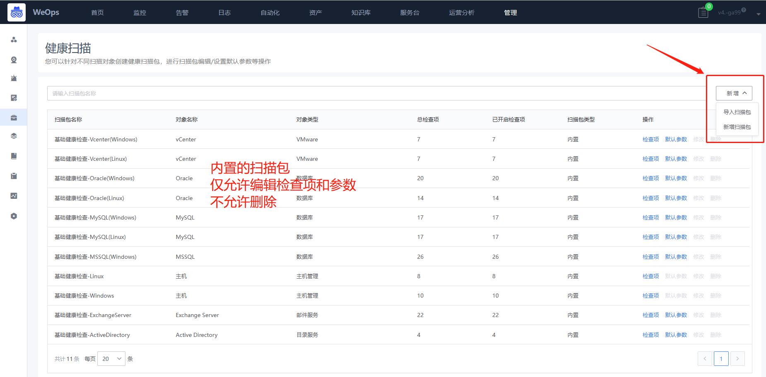Open sidebar three-circles cluster icon
This screenshot has height=377, width=766.
tap(14, 40)
